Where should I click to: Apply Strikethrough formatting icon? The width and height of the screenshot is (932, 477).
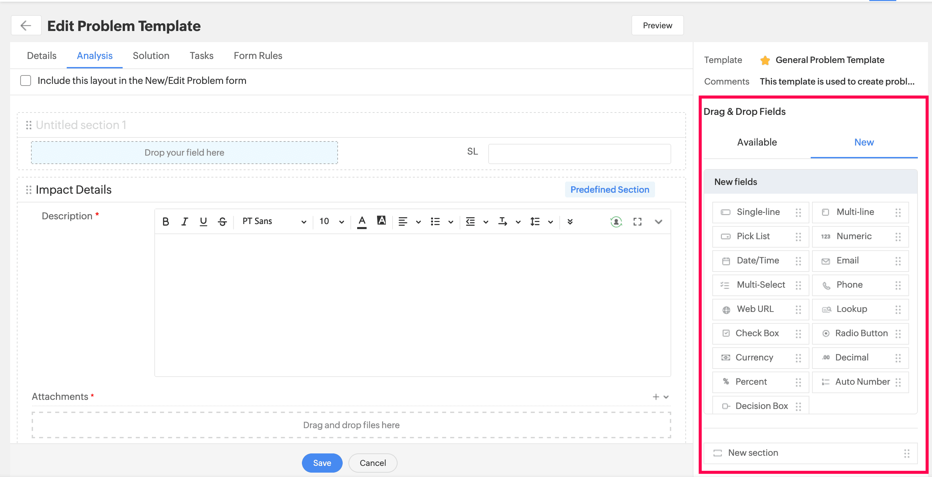coord(222,221)
